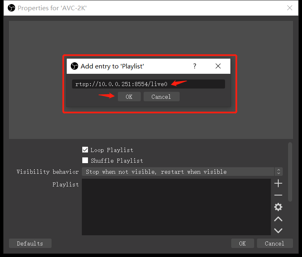The width and height of the screenshot is (302, 257).
Task: Click OBS logo in Add entry dialog title
Action: tap(74, 66)
